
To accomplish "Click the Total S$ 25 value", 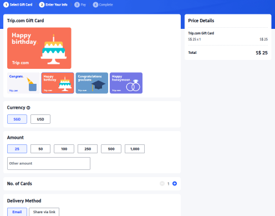I will coord(262,53).
